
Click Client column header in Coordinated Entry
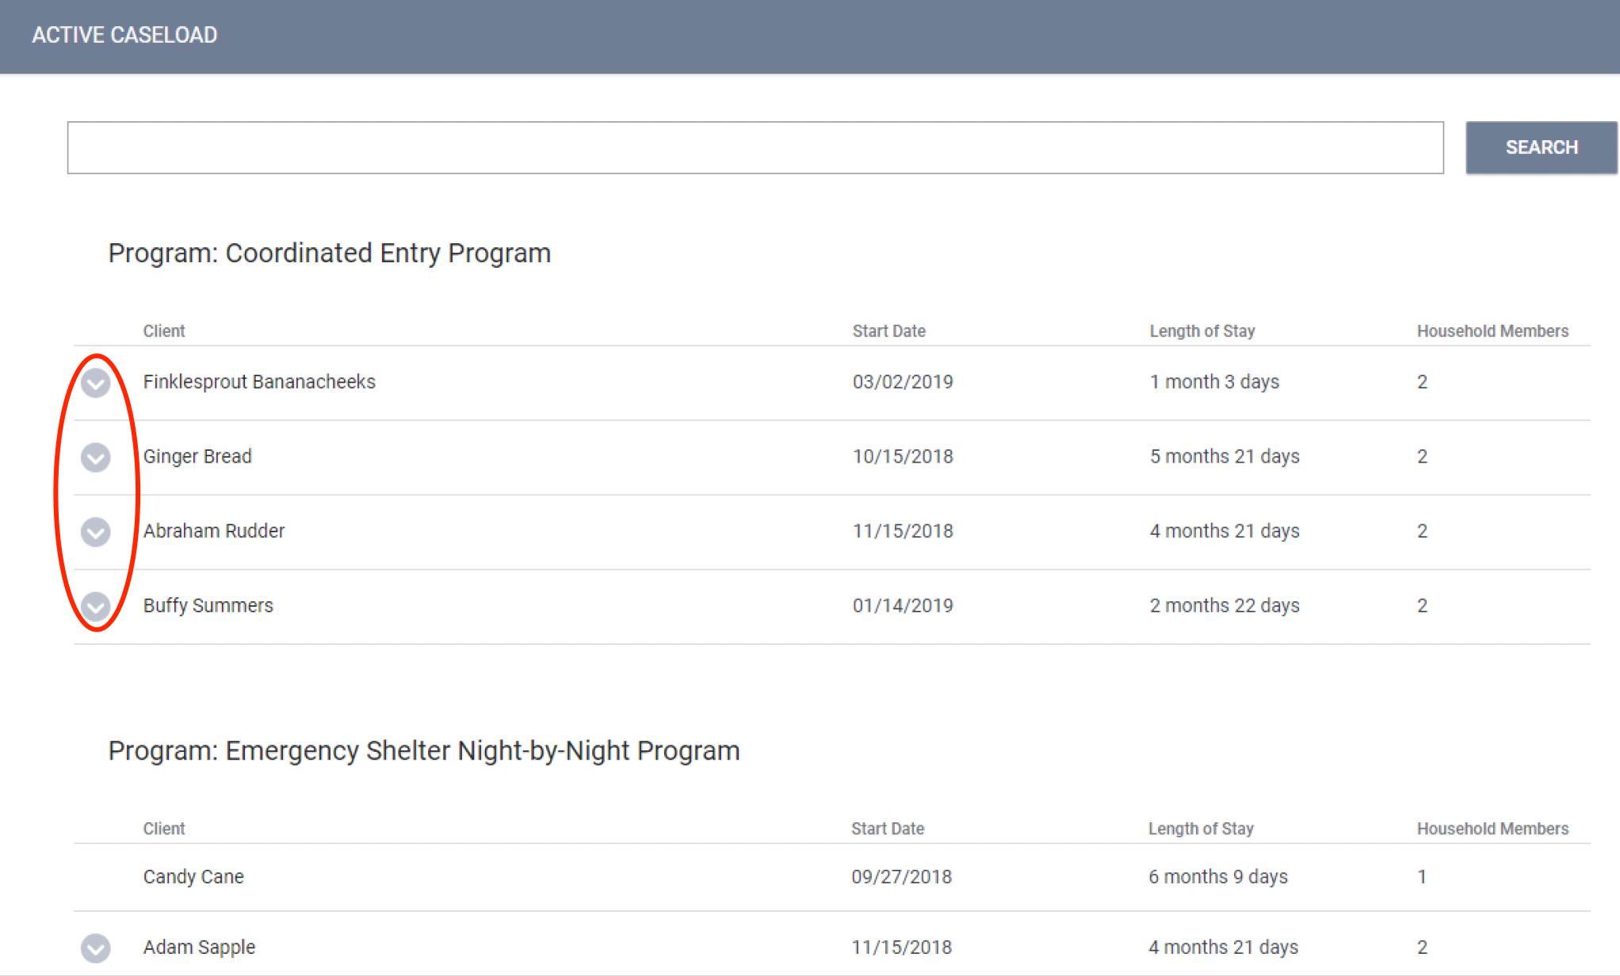point(164,331)
